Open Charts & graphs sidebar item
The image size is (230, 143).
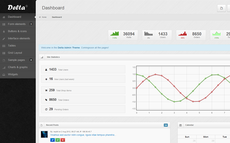(x=18, y=67)
